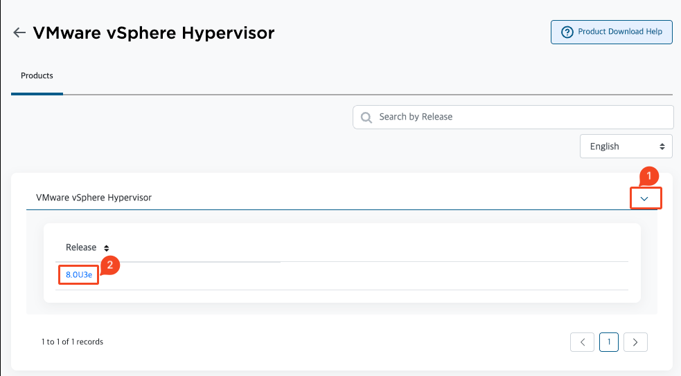Sort by the Release column arrows
This screenshot has height=376, width=681.
(x=107, y=248)
